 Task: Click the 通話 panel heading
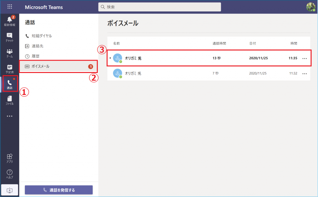30,23
